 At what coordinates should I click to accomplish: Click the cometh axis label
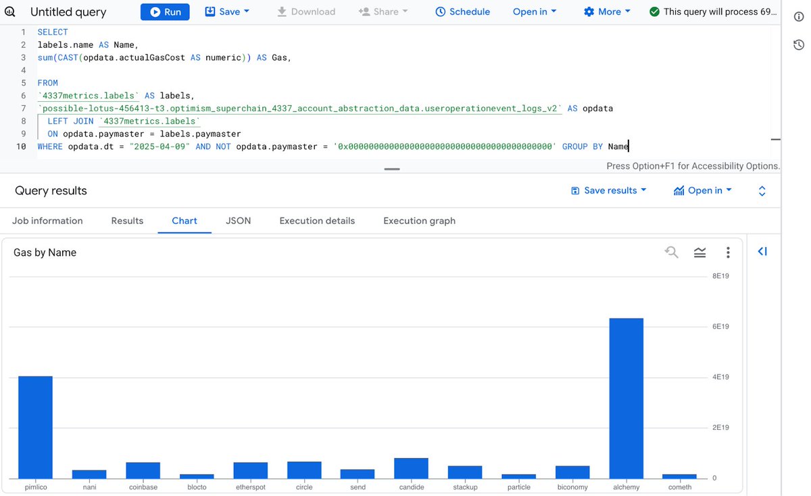point(680,487)
